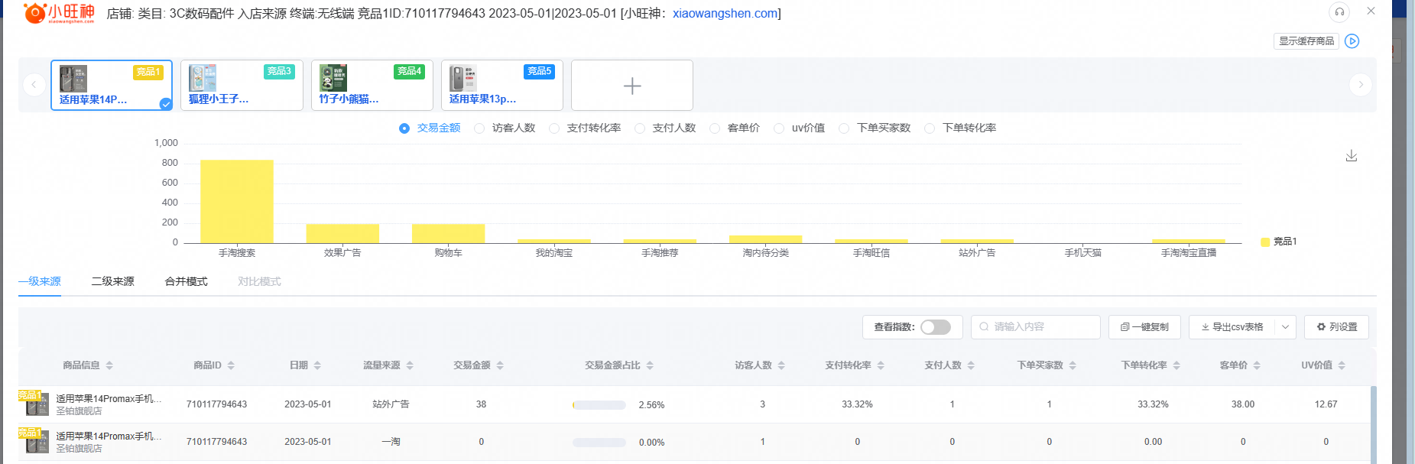This screenshot has width=1415, height=464.
Task: Click the 小旺神 logo
Action: 60,13
